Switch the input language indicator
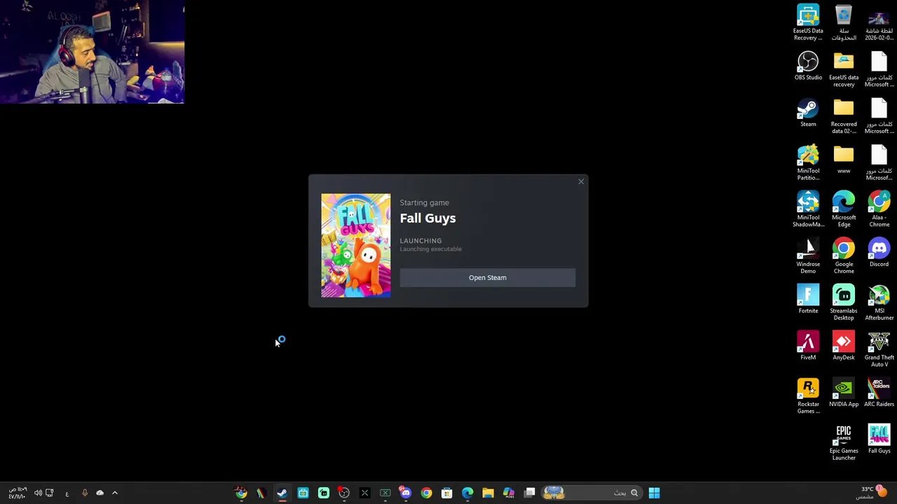This screenshot has height=504, width=897. pyautogui.click(x=67, y=493)
